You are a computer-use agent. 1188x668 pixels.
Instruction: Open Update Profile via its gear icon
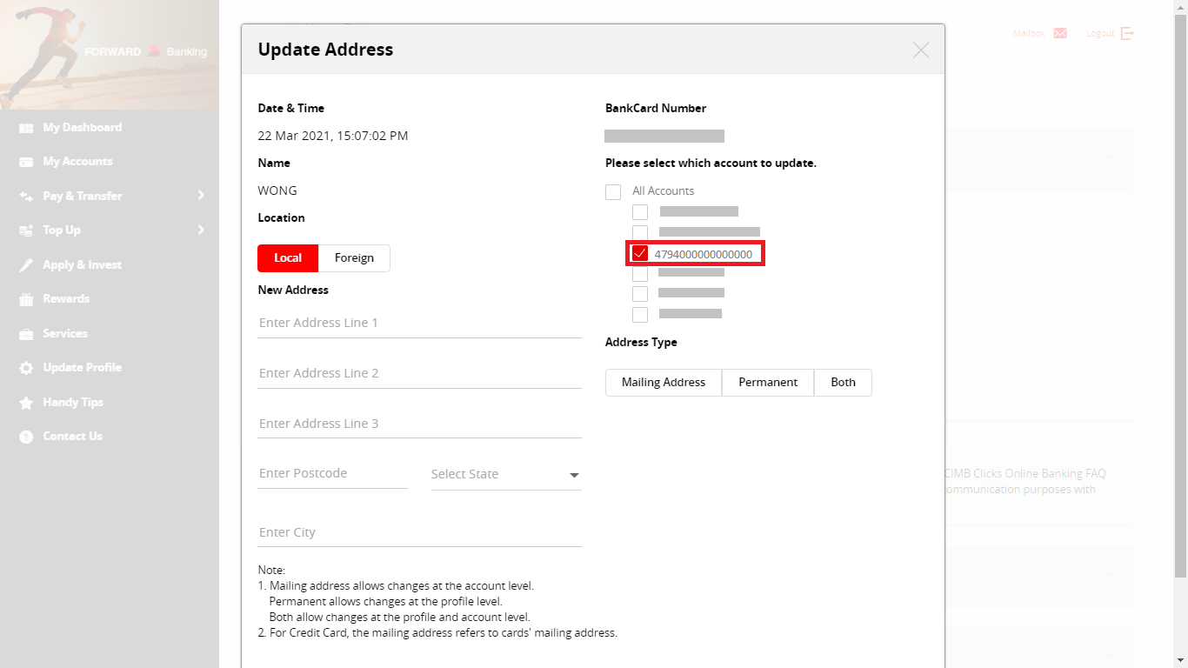click(26, 368)
